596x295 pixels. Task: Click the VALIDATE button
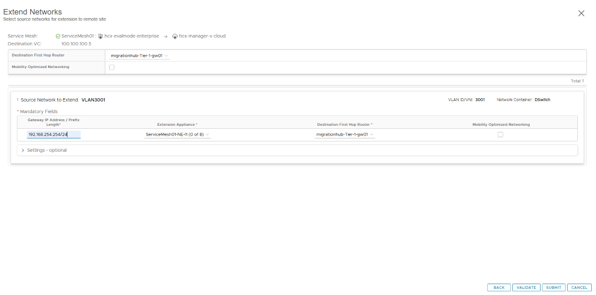click(526, 288)
